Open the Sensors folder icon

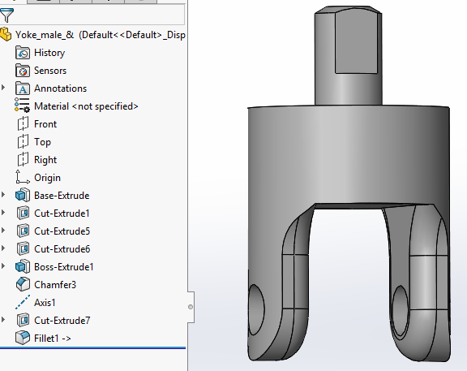pos(23,71)
